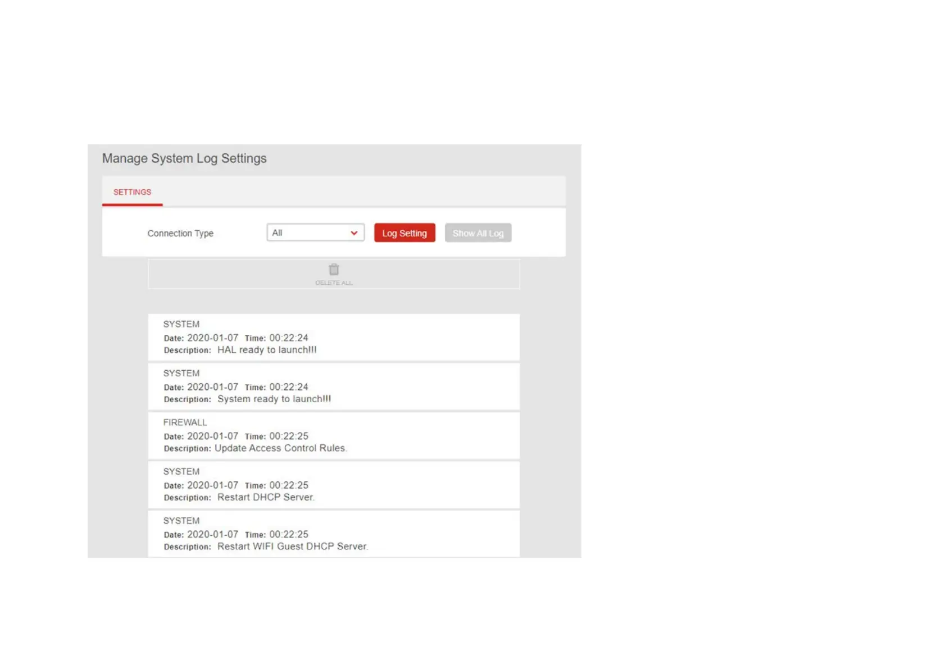The width and height of the screenshot is (946, 669).
Task: Click time 00:22:25 in FIREWALL entry
Action: pos(289,436)
